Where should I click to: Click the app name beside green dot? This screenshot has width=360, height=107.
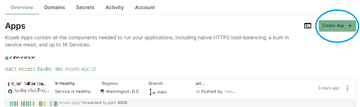[x=22, y=58]
